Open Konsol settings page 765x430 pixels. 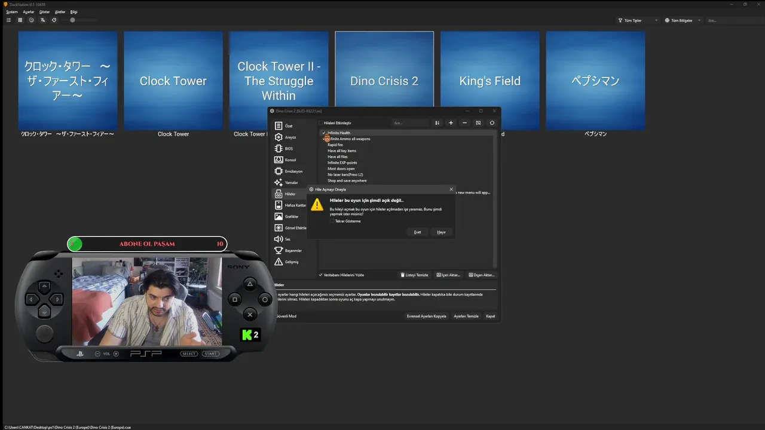290,160
